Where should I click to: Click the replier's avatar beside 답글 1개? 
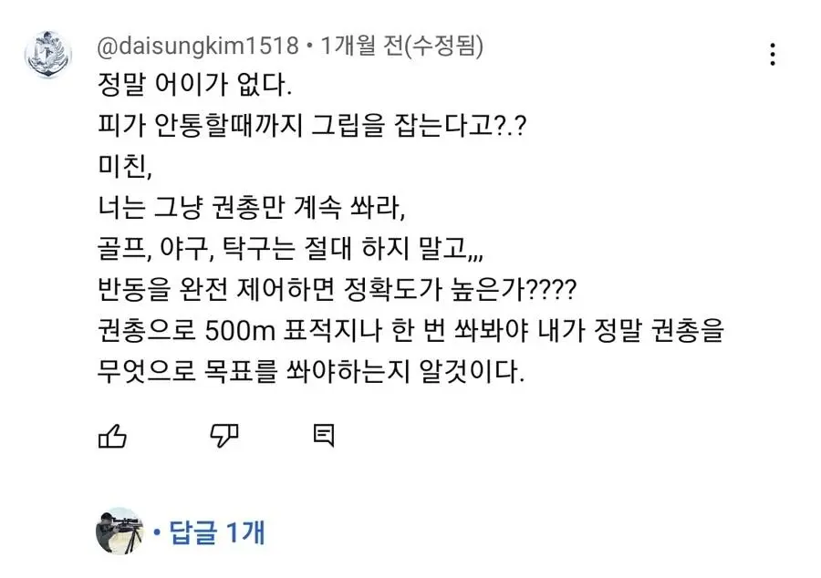click(120, 531)
